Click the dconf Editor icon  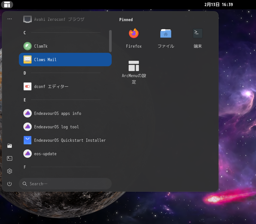(28, 86)
